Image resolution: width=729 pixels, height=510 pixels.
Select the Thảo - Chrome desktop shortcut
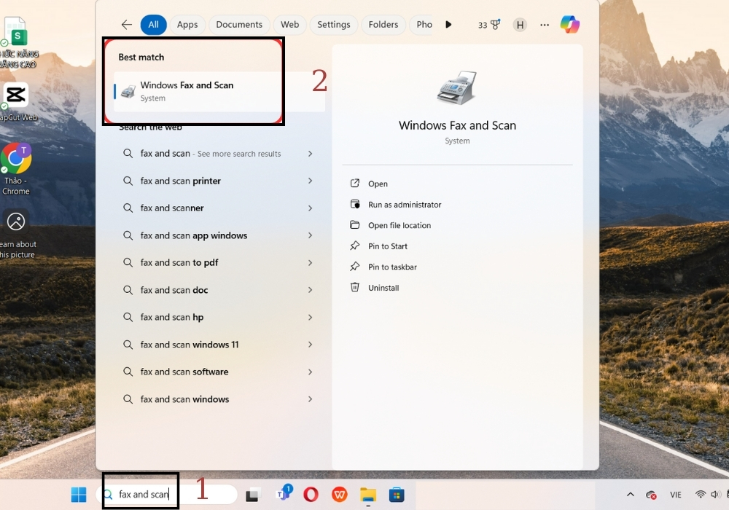point(16,169)
